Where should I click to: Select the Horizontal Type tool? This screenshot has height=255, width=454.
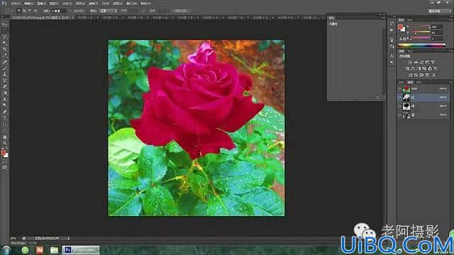5,118
